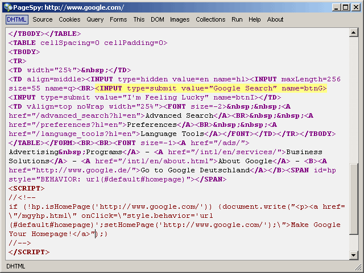Click 'About Google' text in code
This screenshot has width=364, height=273.
coord(245,161)
